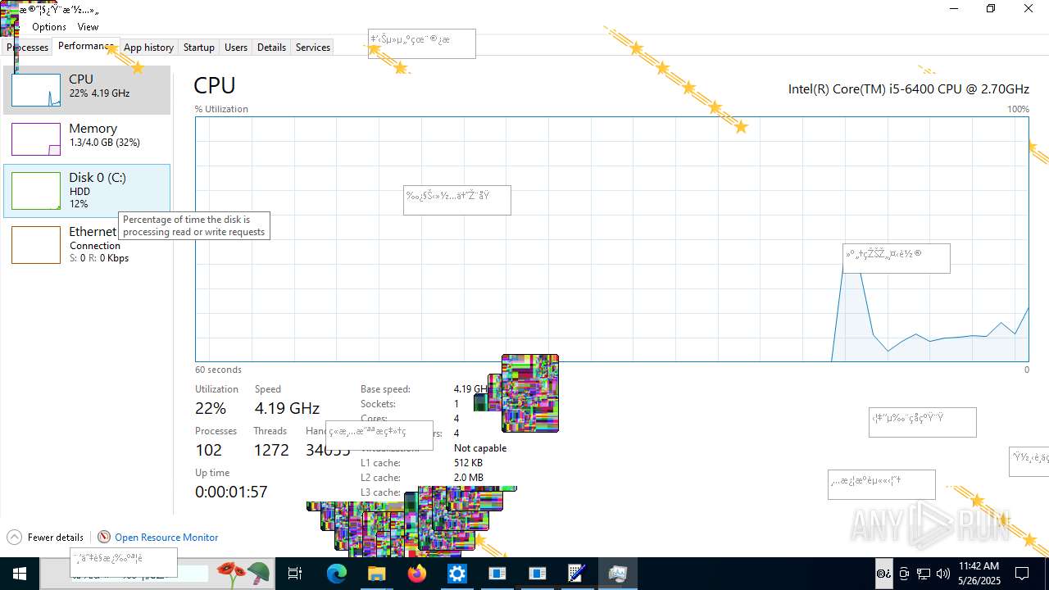Viewport: 1049px width, 590px height.
Task: Click the '60 seconds' graph label
Action: 218,370
